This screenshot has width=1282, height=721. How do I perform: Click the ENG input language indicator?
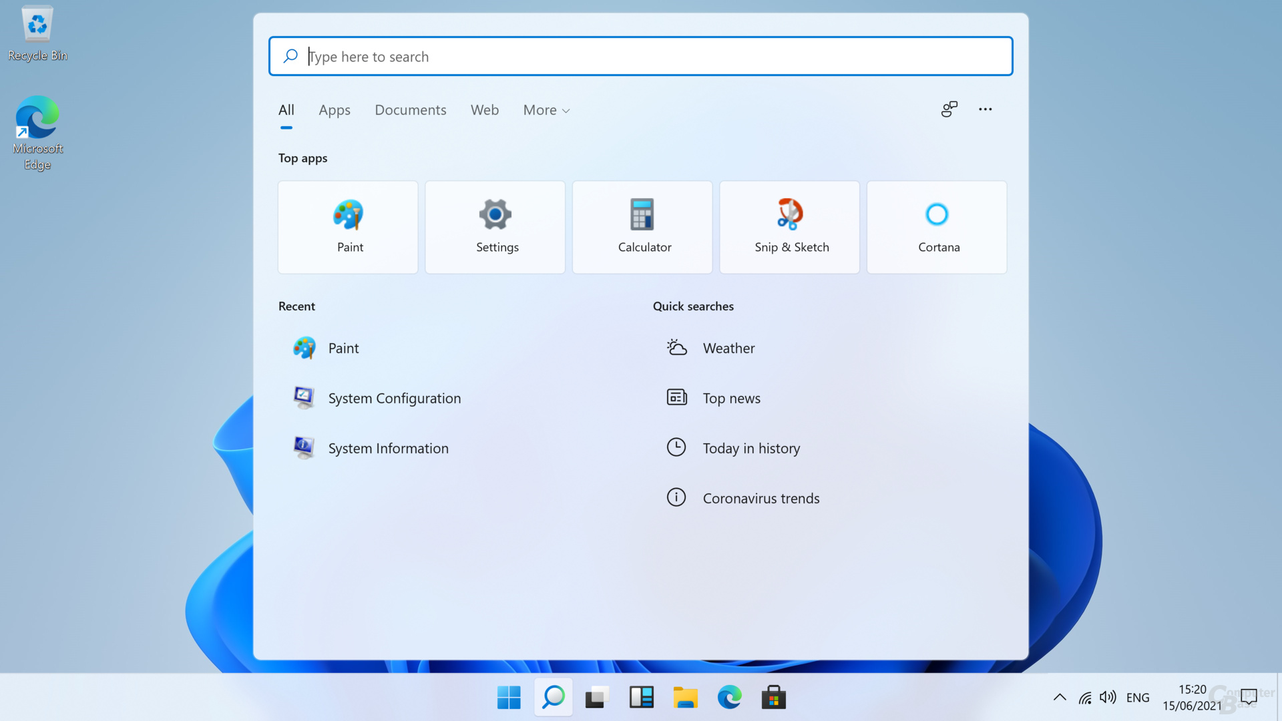click(x=1138, y=698)
